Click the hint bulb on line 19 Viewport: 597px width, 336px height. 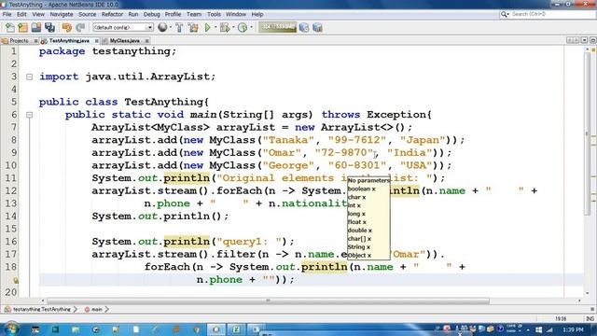(16, 280)
